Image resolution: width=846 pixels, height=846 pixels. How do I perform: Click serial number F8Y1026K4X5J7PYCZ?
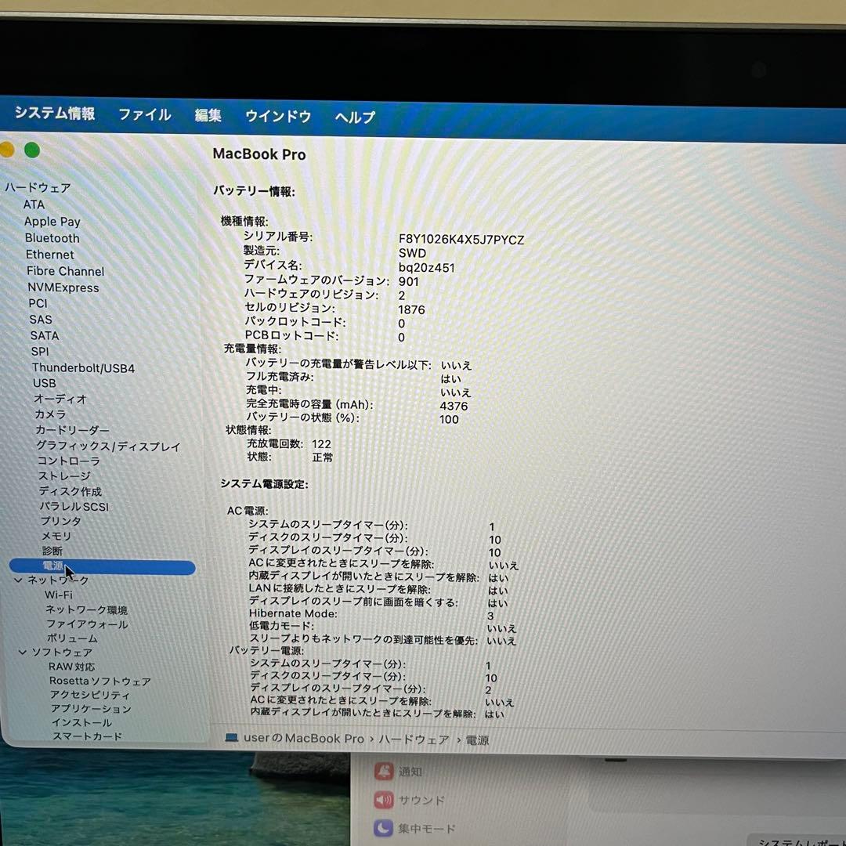tap(461, 240)
